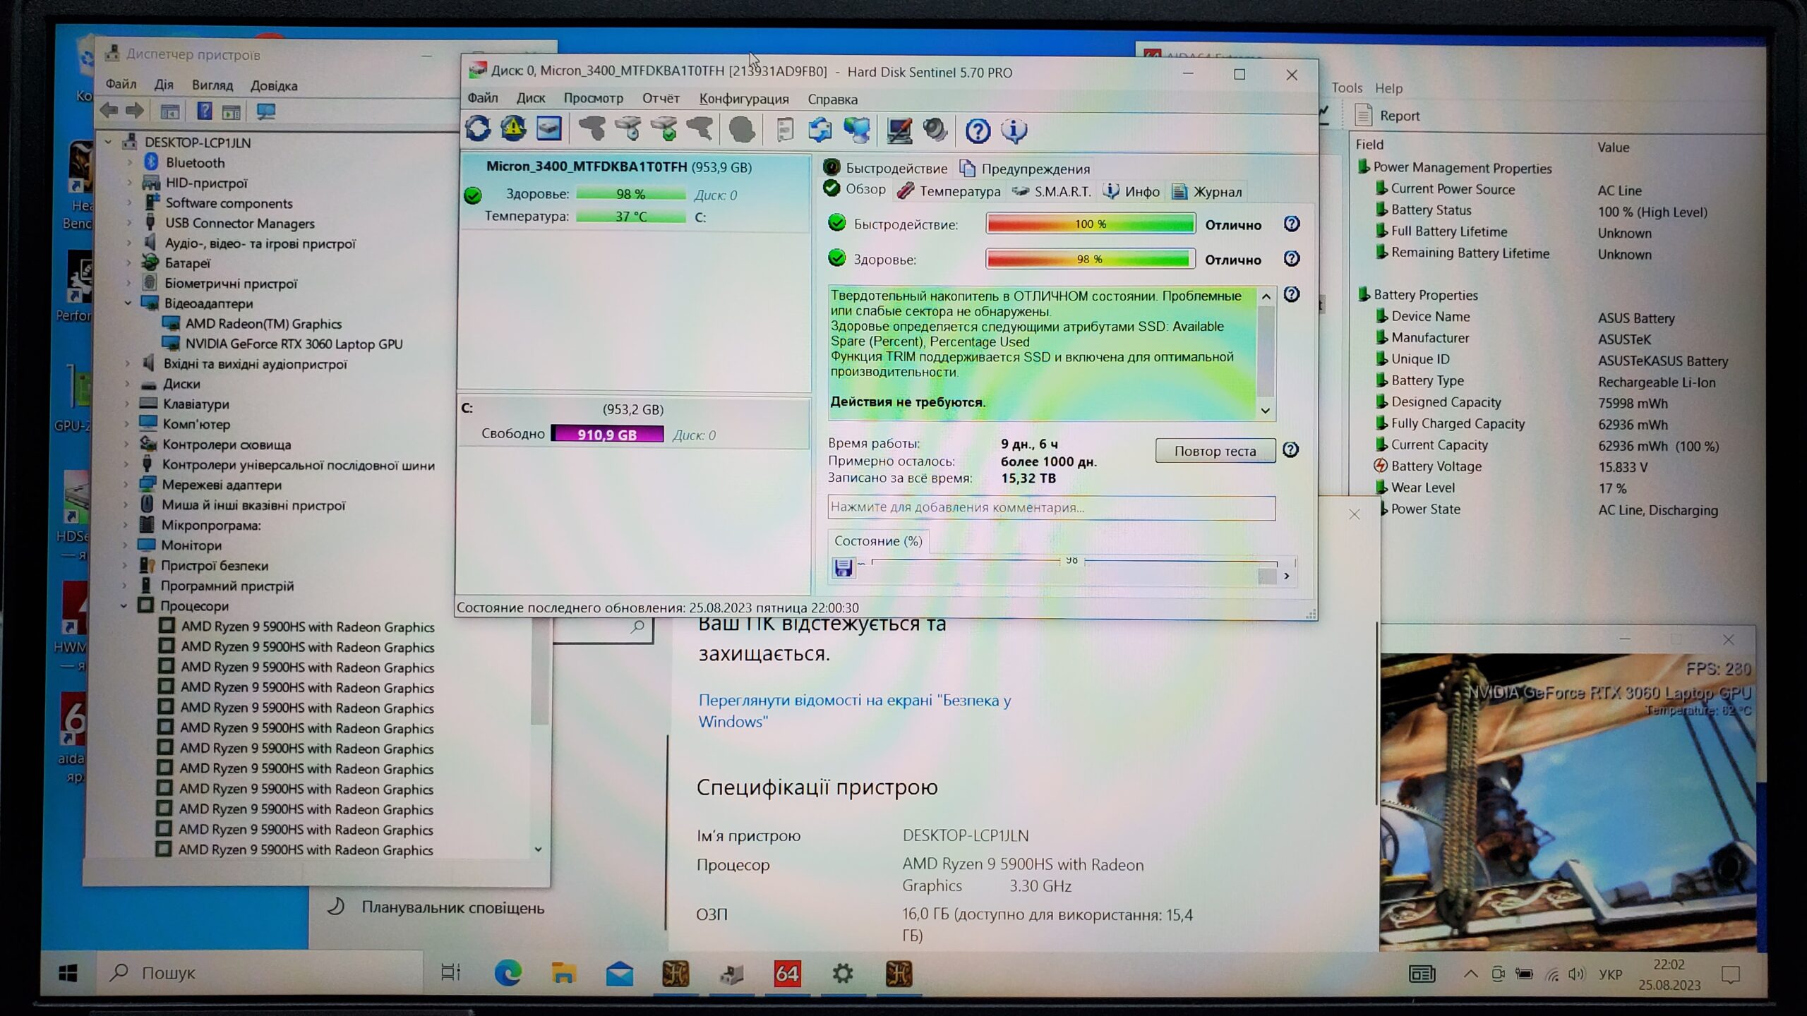This screenshot has width=1807, height=1016.
Task: Collapse the Відеоадаптери tree node
Action: [x=128, y=303]
